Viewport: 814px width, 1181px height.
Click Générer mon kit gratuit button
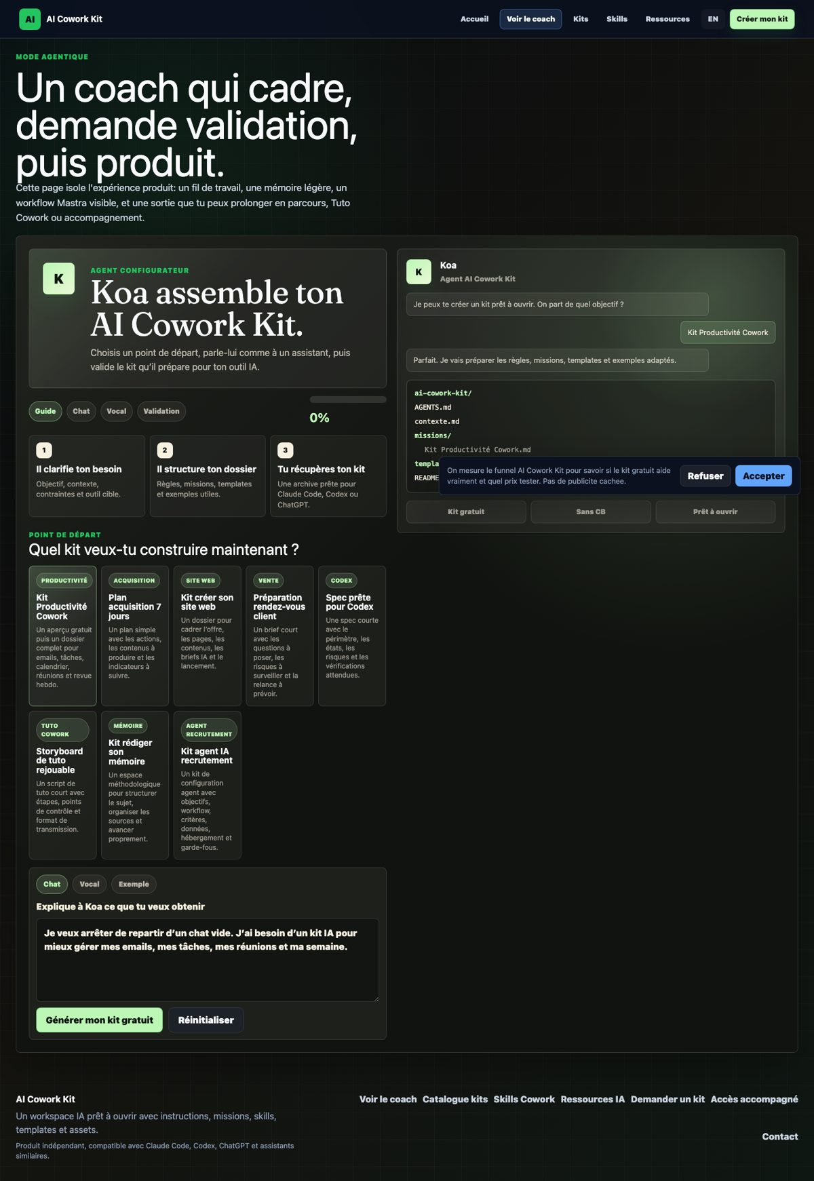(x=100, y=1020)
